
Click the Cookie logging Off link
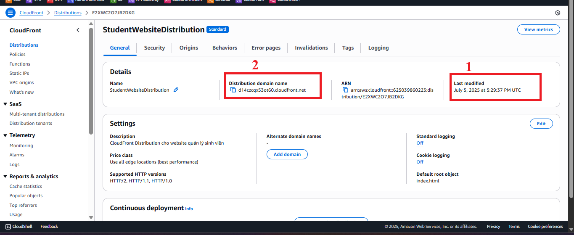pyautogui.click(x=420, y=162)
